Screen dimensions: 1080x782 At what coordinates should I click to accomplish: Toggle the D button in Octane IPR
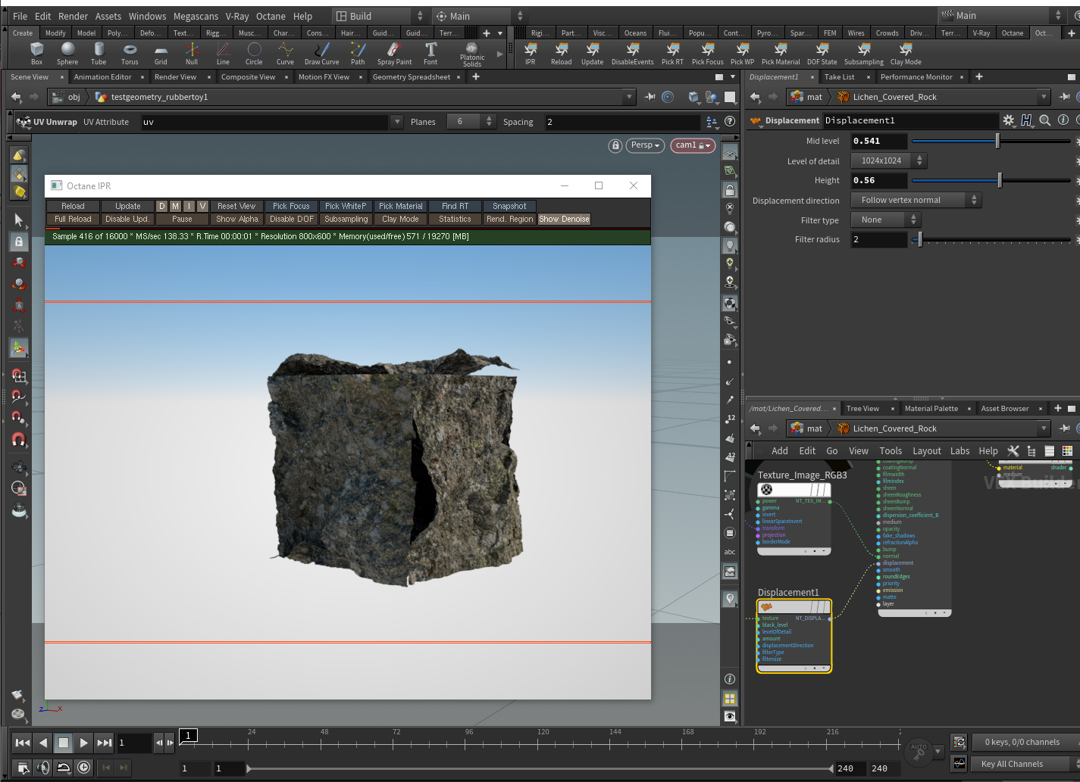coord(161,206)
